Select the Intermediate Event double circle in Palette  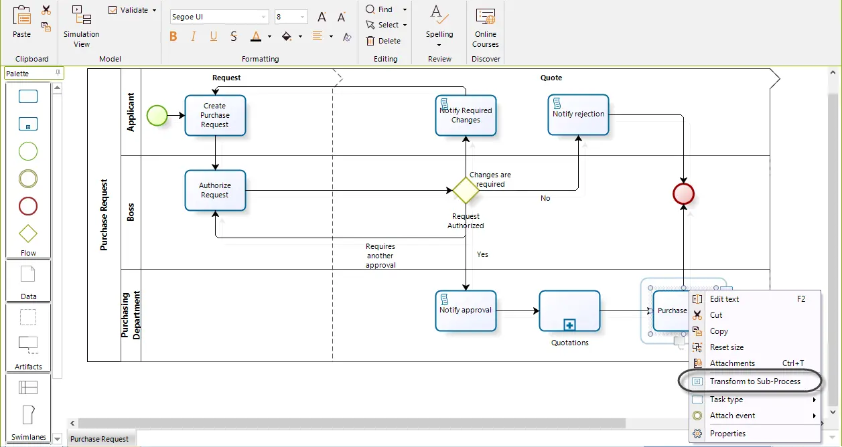pyautogui.click(x=28, y=179)
